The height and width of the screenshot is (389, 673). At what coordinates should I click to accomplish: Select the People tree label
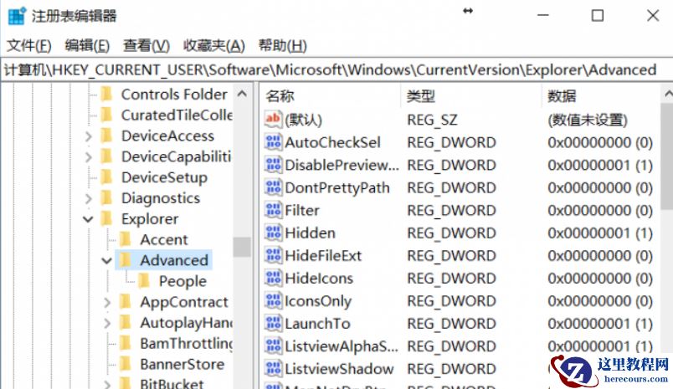pyautogui.click(x=182, y=281)
